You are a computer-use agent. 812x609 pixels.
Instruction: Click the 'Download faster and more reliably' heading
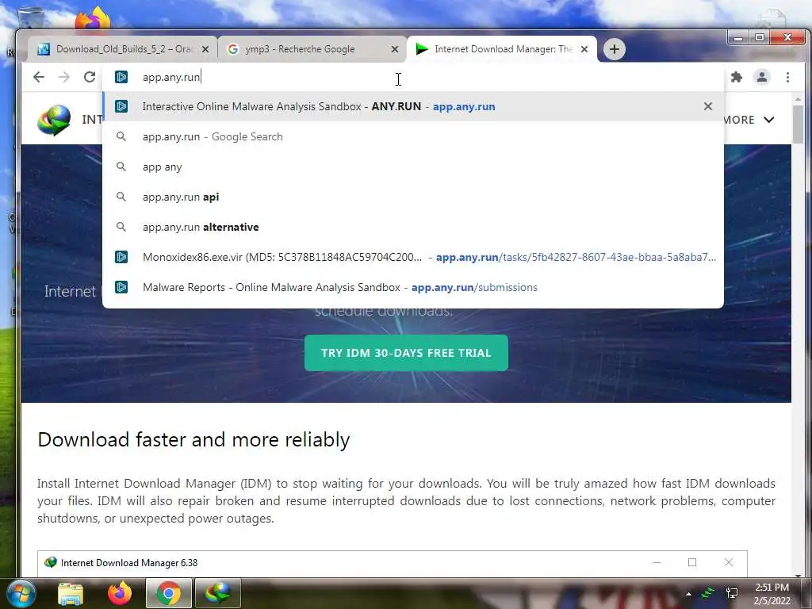click(193, 439)
